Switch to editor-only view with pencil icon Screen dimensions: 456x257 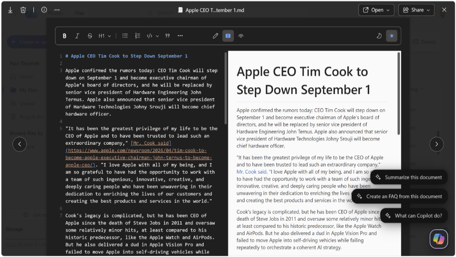point(215,36)
